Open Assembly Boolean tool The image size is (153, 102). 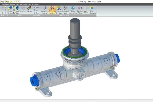[x=59, y=10]
